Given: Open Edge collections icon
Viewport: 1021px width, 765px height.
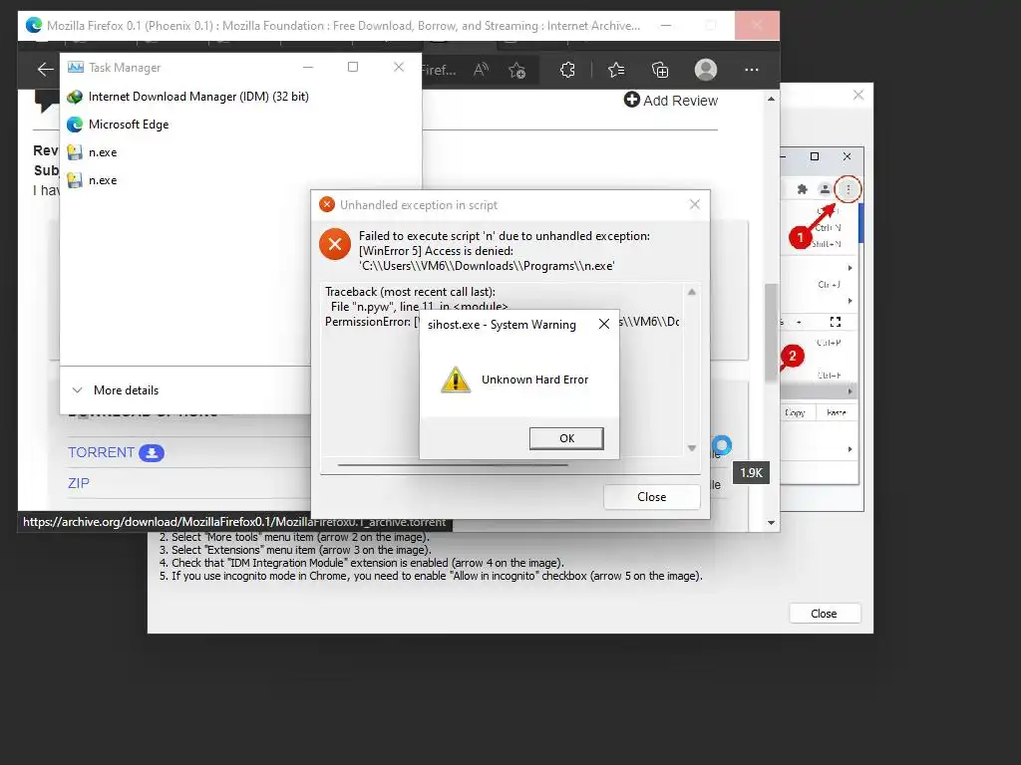Looking at the screenshot, I should [x=660, y=70].
